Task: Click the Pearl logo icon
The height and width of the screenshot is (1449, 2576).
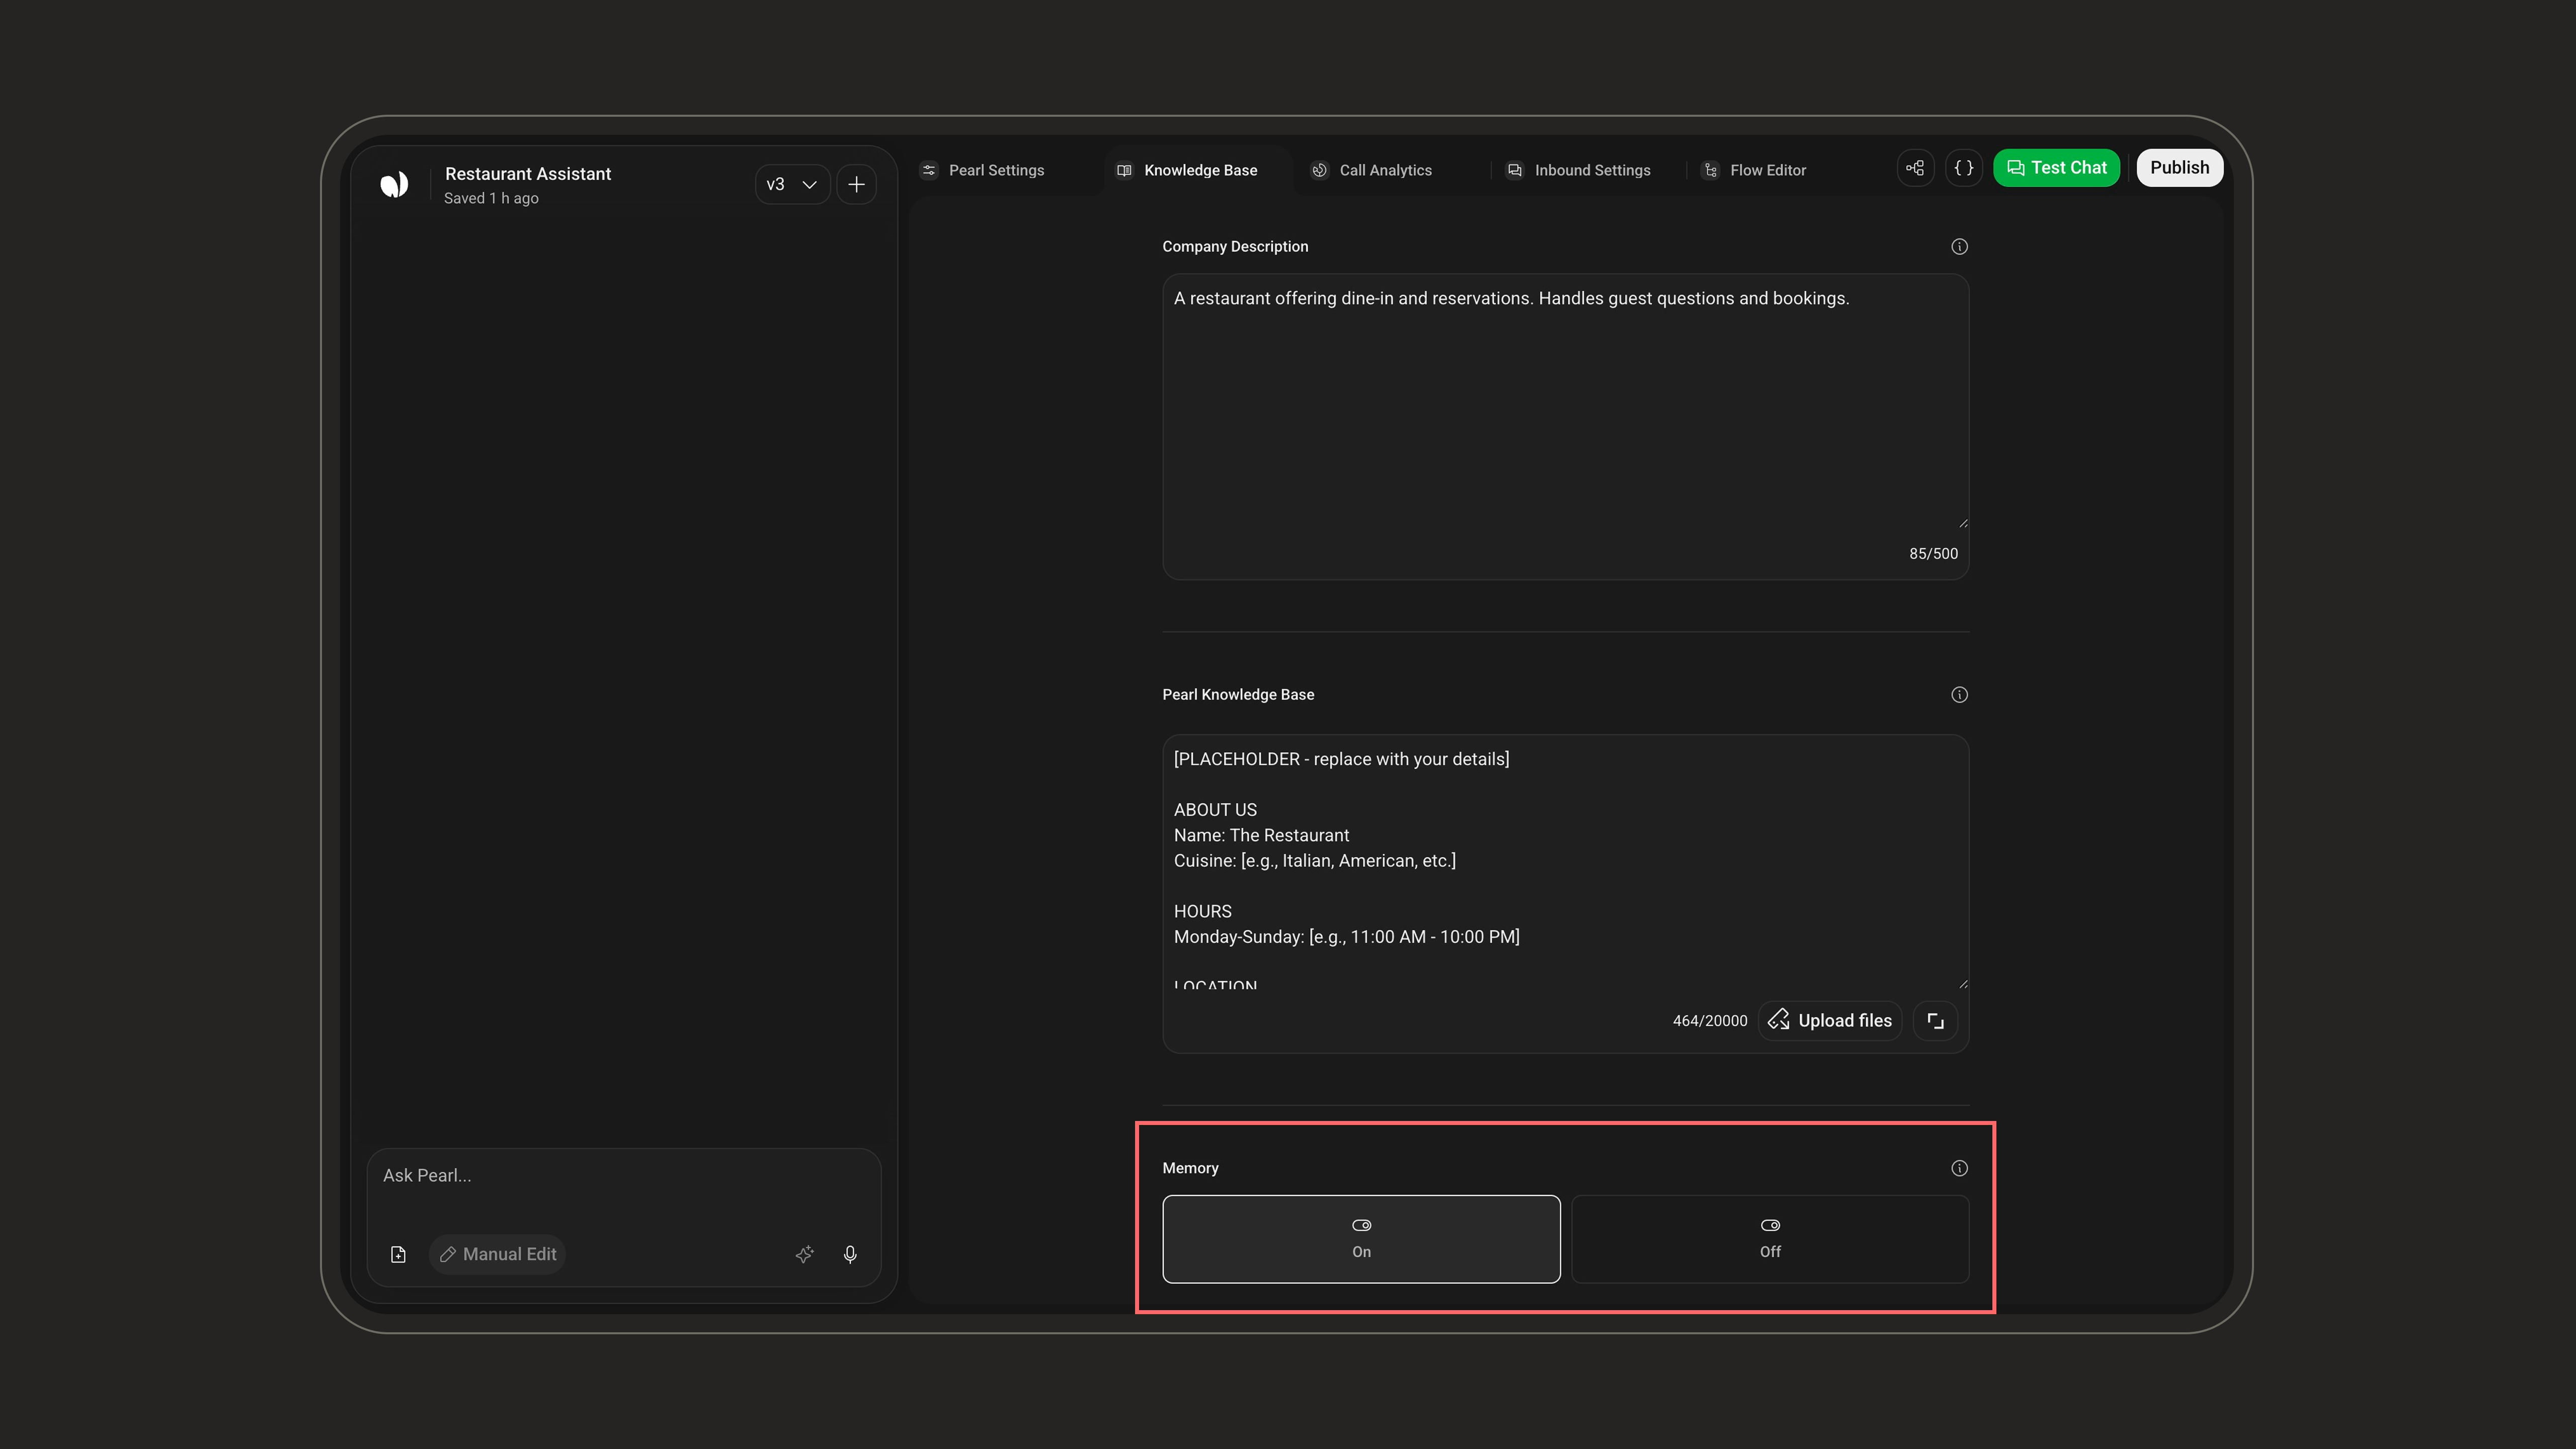Action: (x=394, y=184)
